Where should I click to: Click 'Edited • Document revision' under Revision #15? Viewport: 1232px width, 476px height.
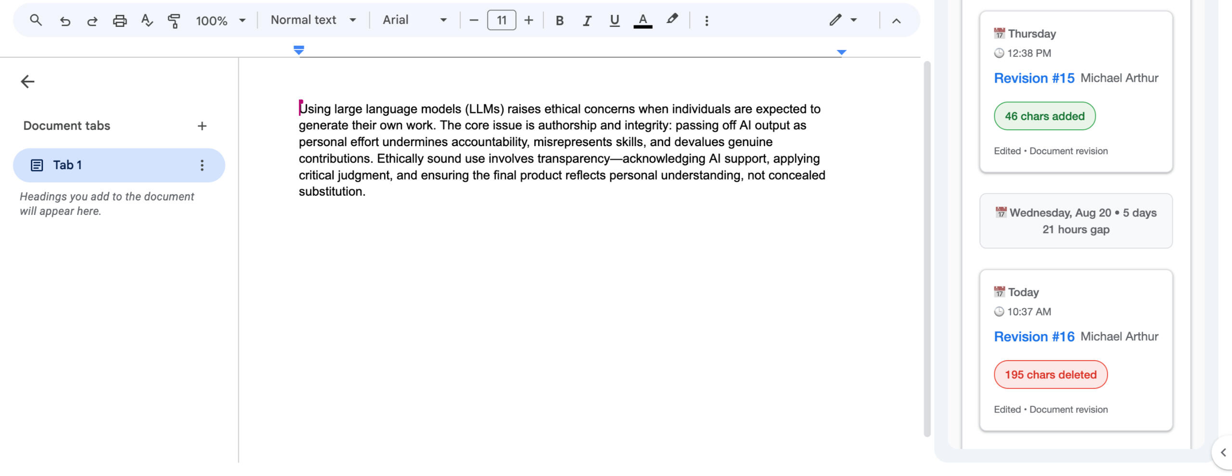click(x=1051, y=151)
